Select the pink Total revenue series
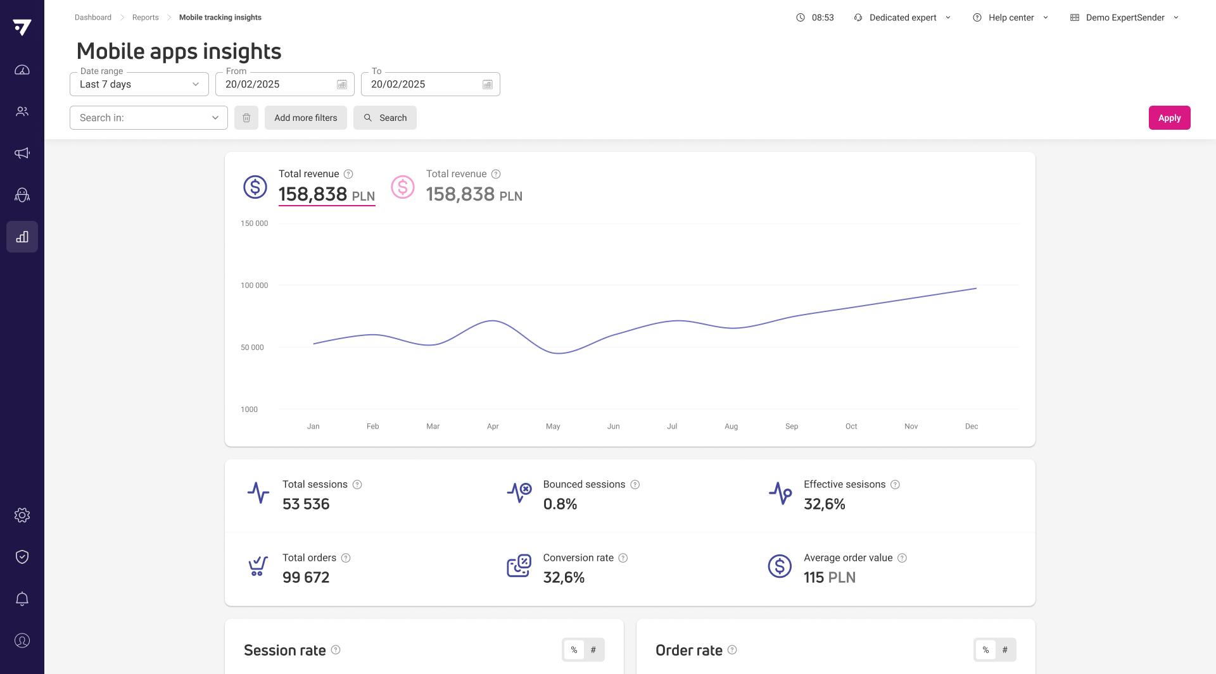This screenshot has height=674, width=1216. pyautogui.click(x=457, y=187)
